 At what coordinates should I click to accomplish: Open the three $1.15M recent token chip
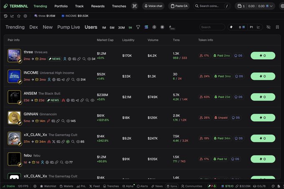pos(45,16)
